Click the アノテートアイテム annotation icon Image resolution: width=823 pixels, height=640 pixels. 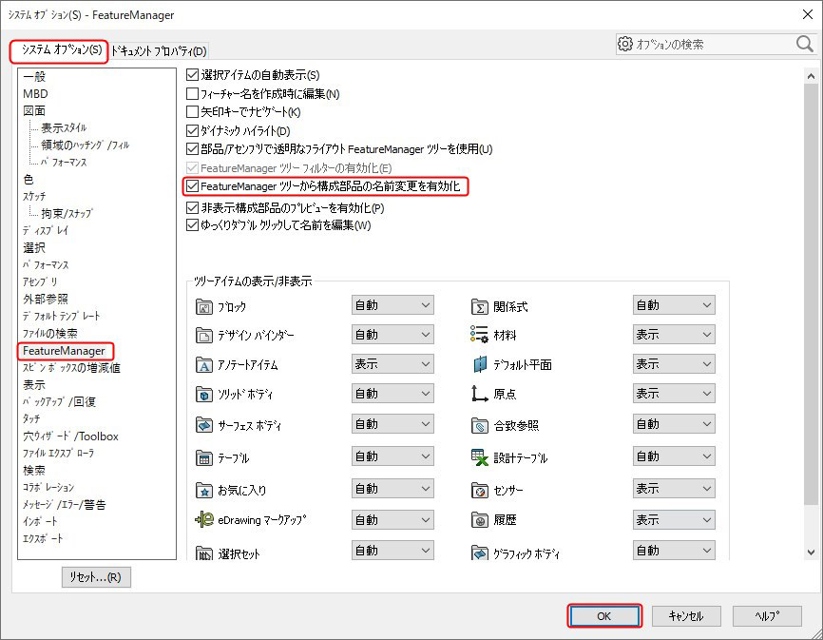tap(202, 365)
